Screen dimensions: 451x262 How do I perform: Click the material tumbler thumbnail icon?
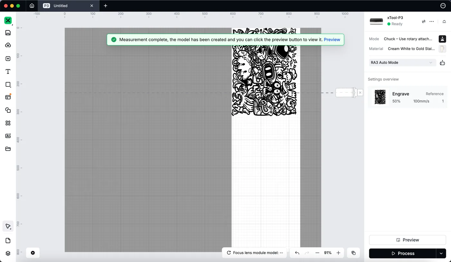pos(442,49)
